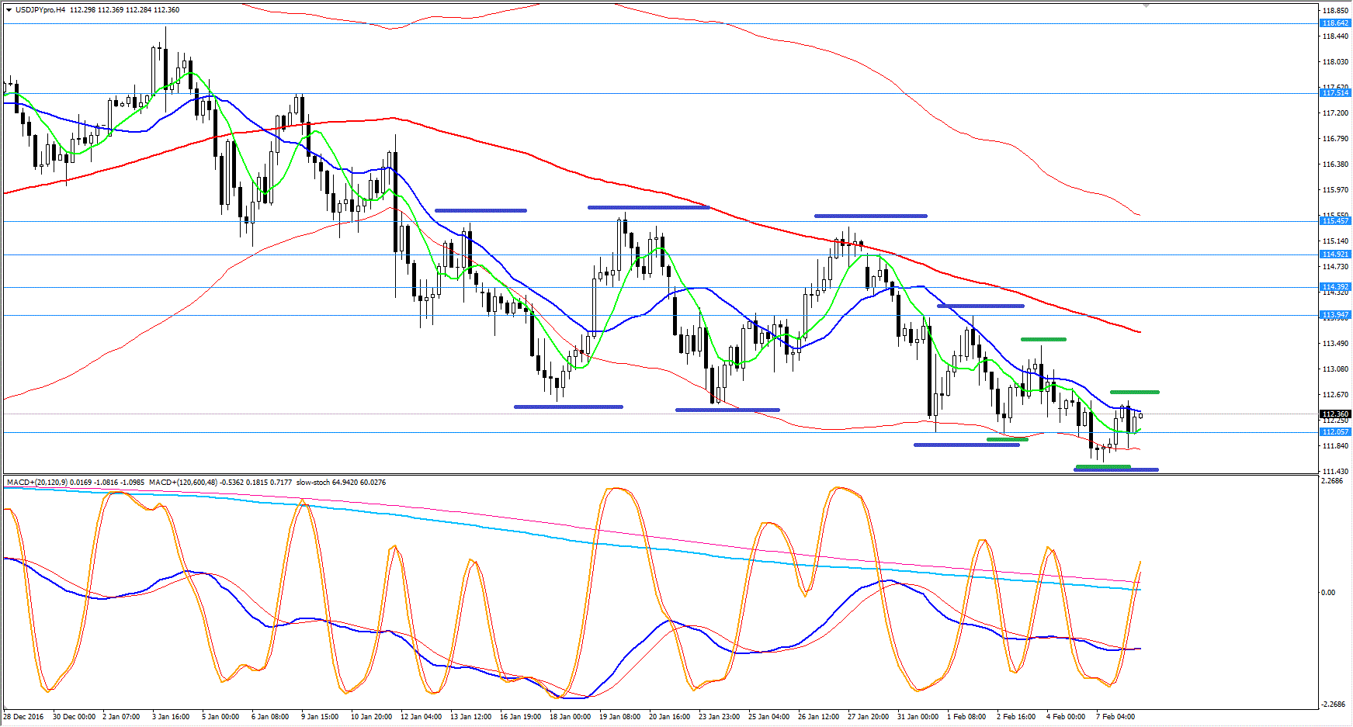Select the topmost green resistance bar near 112.670
This screenshot has height=727, width=1353.
(x=1134, y=392)
